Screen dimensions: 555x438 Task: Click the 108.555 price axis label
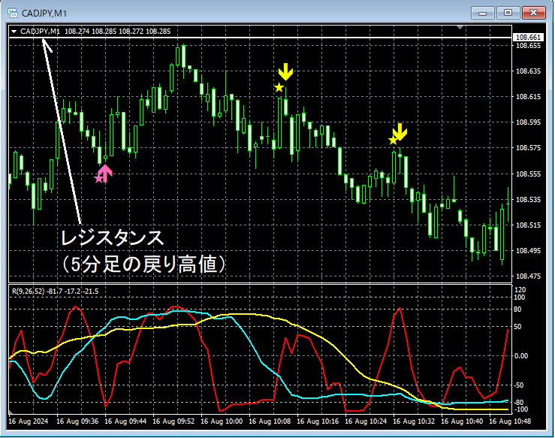pyautogui.click(x=528, y=174)
